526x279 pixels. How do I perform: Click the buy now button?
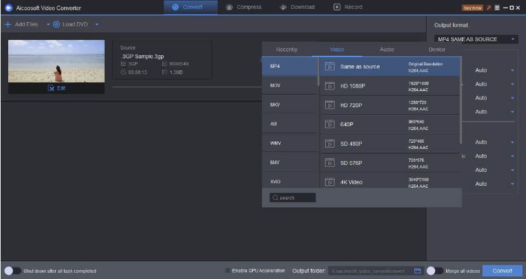473,8
